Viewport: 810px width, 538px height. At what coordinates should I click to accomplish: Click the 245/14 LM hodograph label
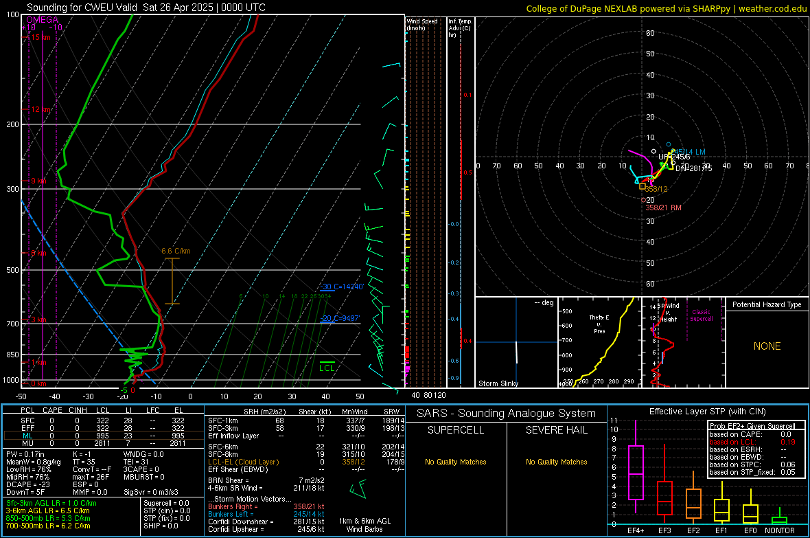688,152
